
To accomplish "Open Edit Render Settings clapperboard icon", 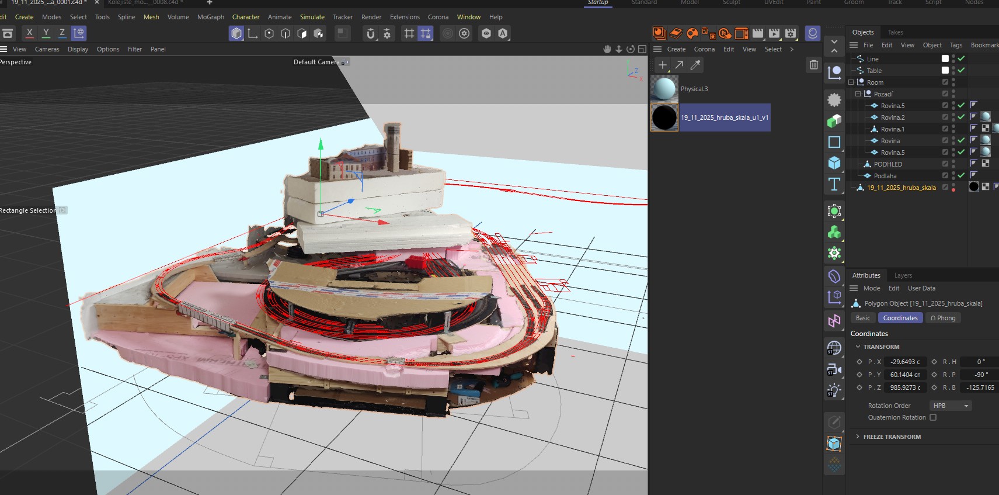I will pos(791,33).
